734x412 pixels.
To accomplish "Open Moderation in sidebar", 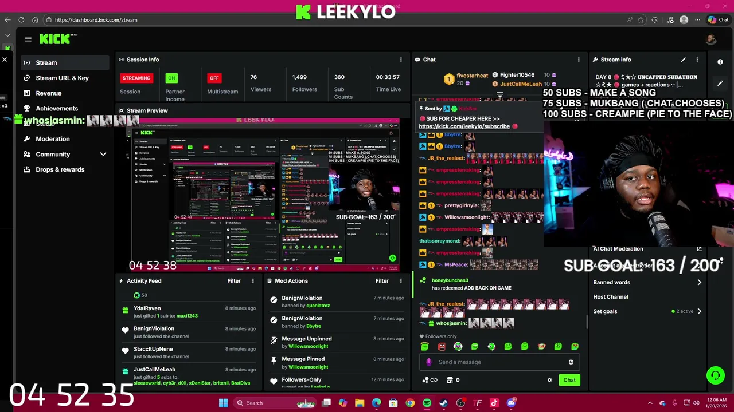I will coord(52,139).
